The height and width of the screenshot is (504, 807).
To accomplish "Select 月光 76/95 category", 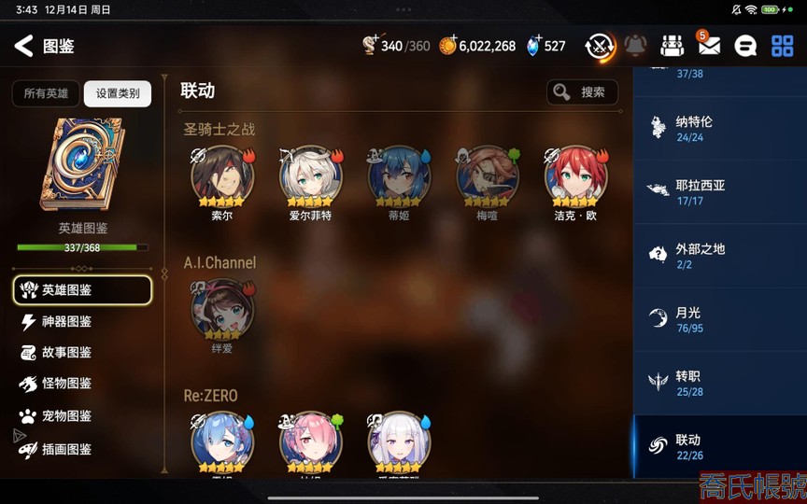I will click(720, 320).
